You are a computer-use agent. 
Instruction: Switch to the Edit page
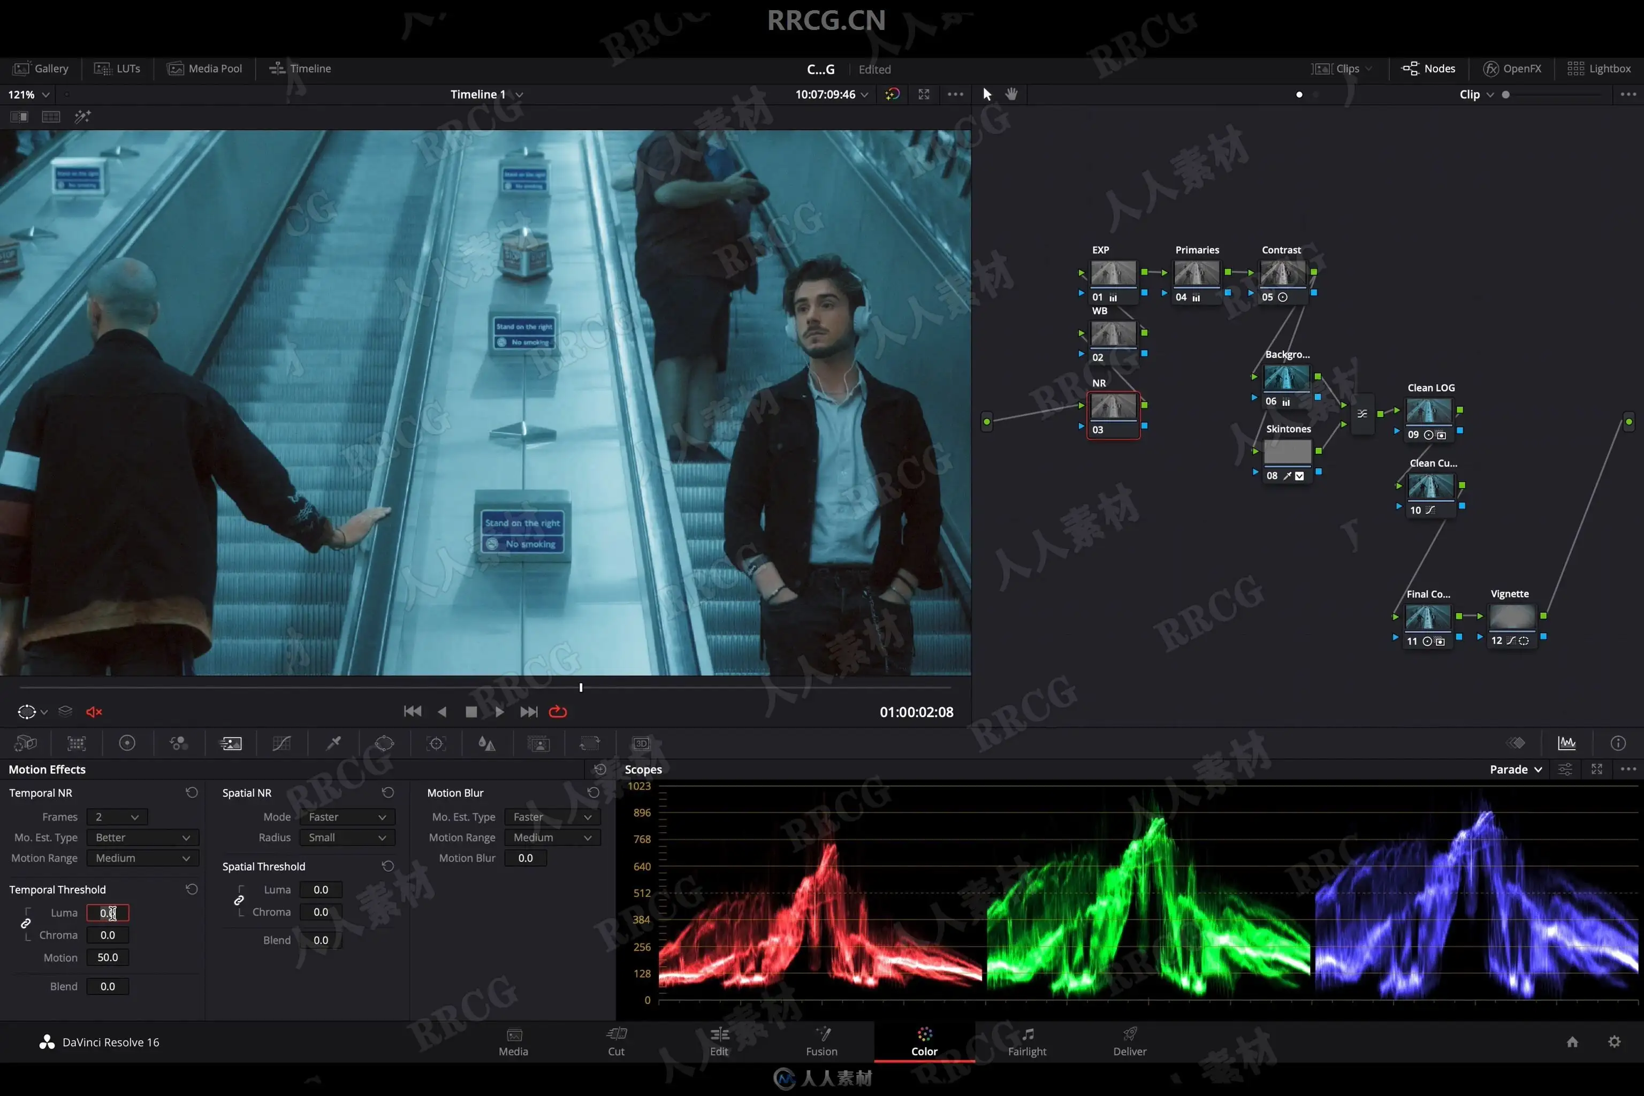click(719, 1041)
